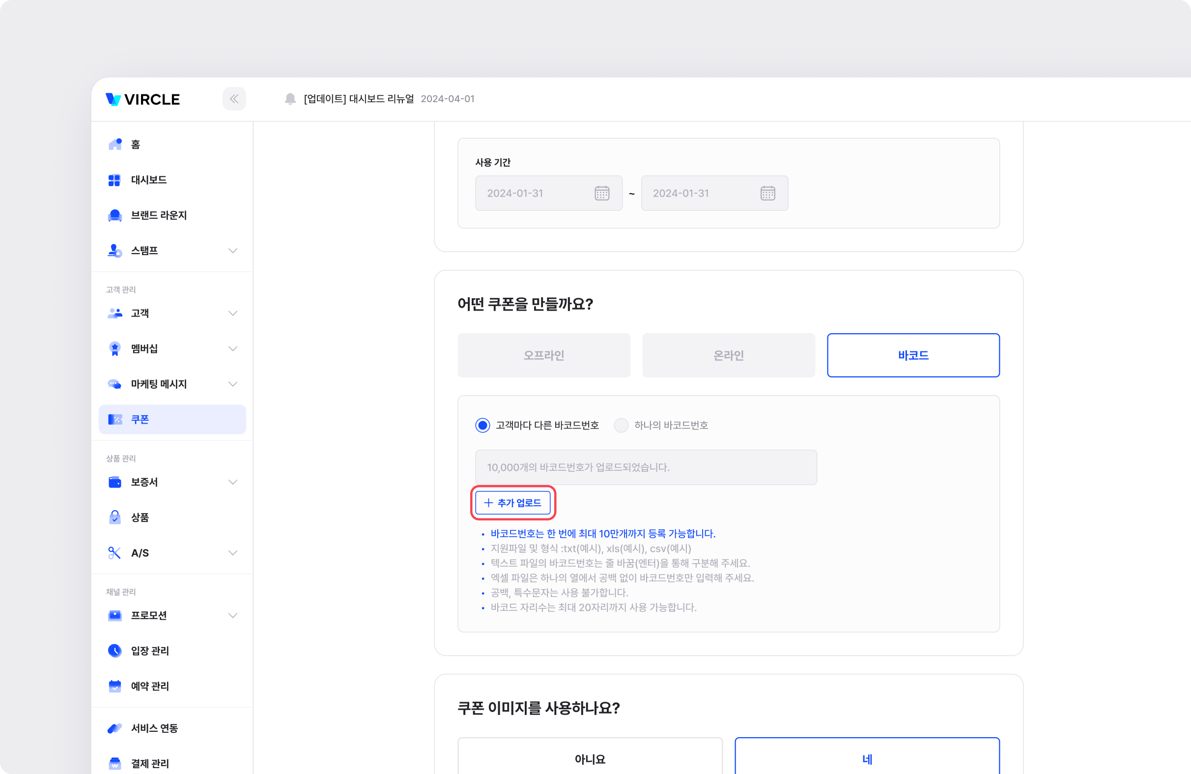Open 서비스 연동 in the sidebar

click(x=154, y=728)
